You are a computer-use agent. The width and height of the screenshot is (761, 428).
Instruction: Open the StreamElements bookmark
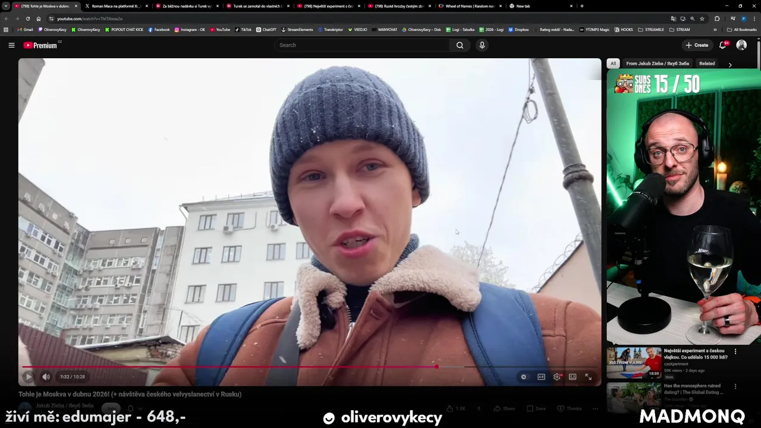click(x=297, y=30)
